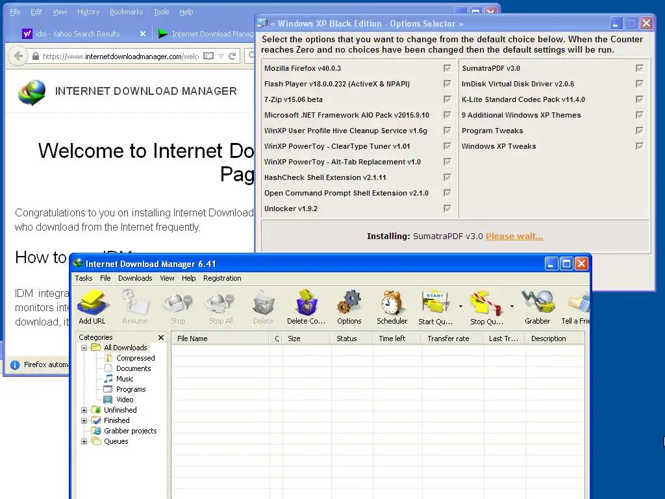This screenshot has width=665, height=499.
Task: Switch to Yahoo Search Results tab
Action: click(x=77, y=34)
